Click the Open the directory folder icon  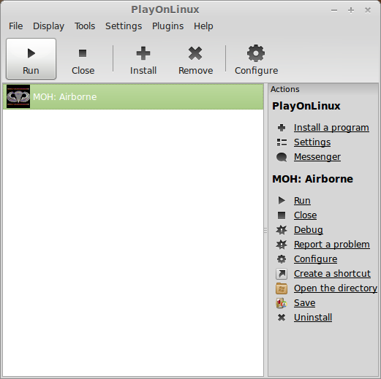pos(282,288)
